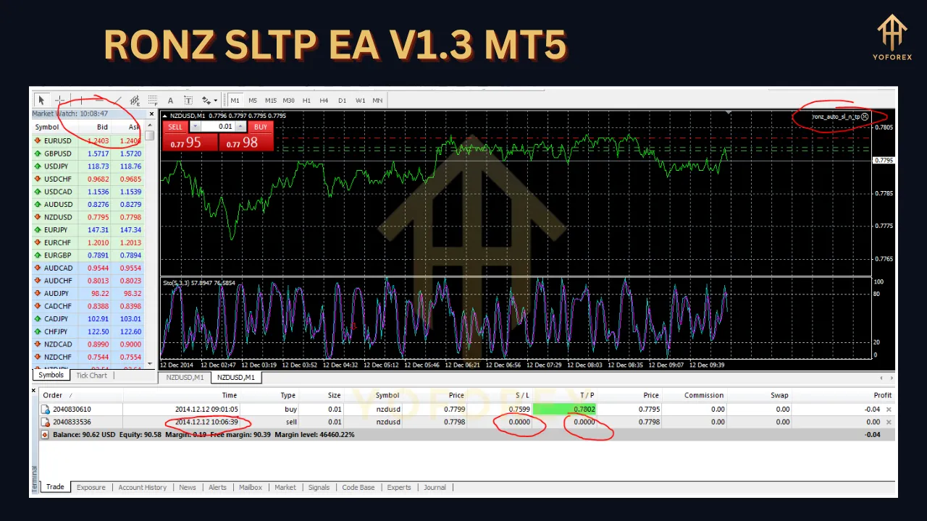The height and width of the screenshot is (521, 927).
Task: Sort orders by Order column header
Action: [52, 395]
